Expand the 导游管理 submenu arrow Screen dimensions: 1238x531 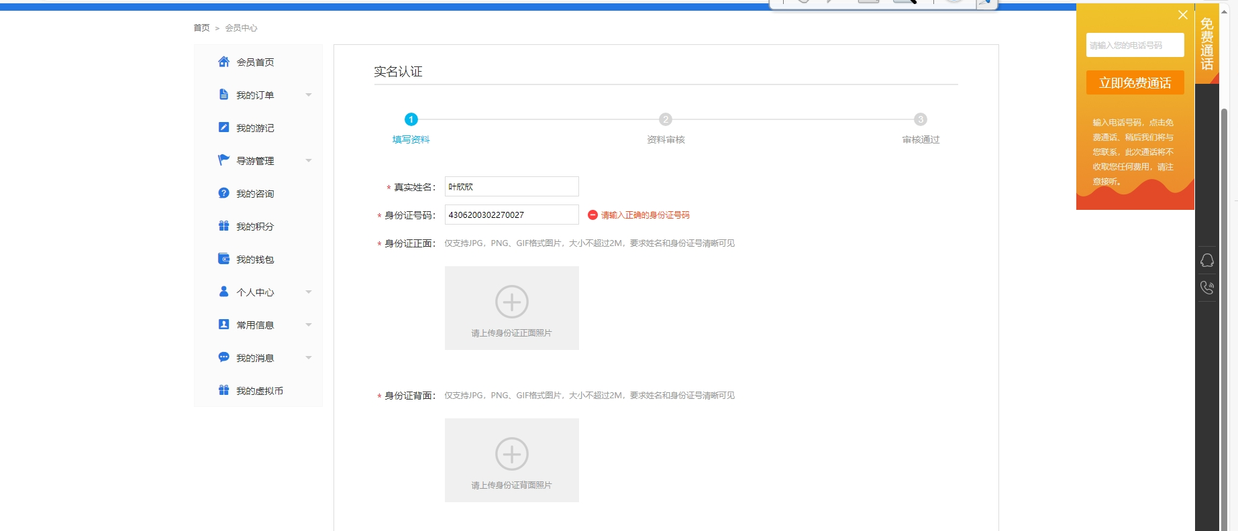coord(309,161)
